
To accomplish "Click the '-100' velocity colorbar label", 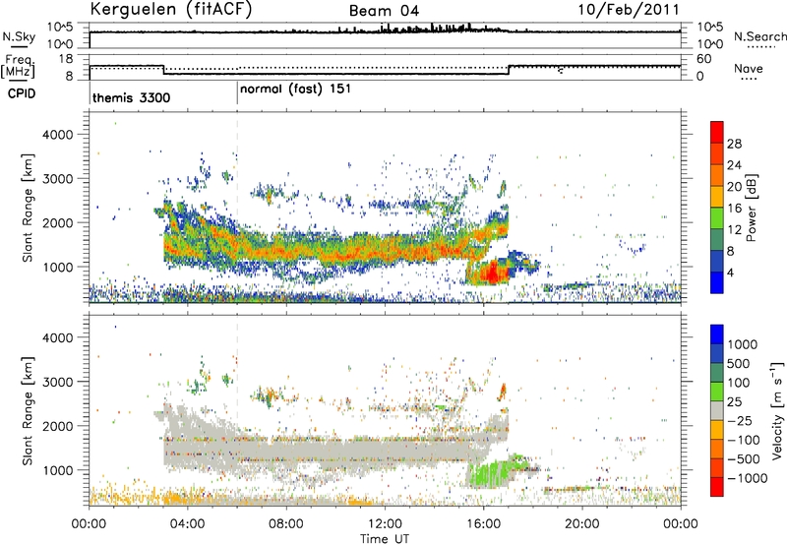I will [744, 440].
